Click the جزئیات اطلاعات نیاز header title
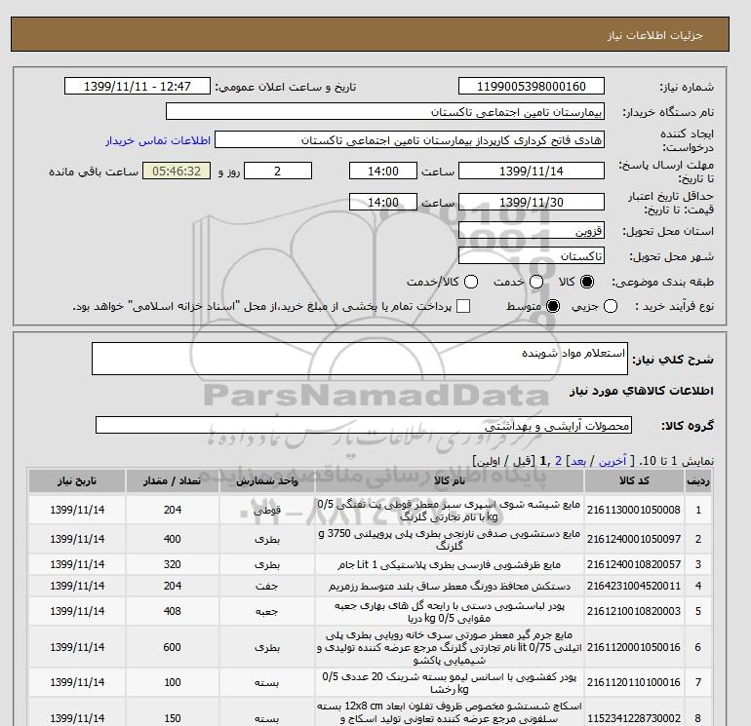Screen dimensions: 751x726 click(x=654, y=35)
